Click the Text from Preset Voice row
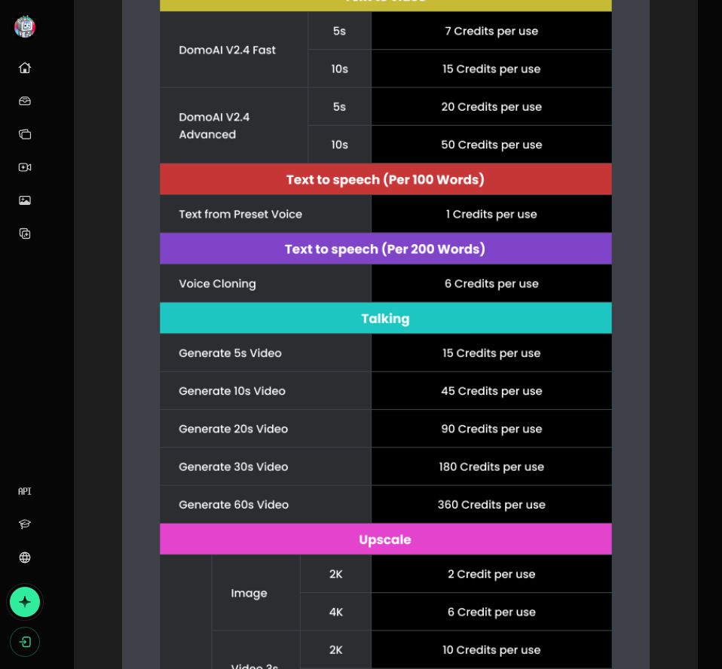Viewport: 722px width, 669px height. point(385,214)
